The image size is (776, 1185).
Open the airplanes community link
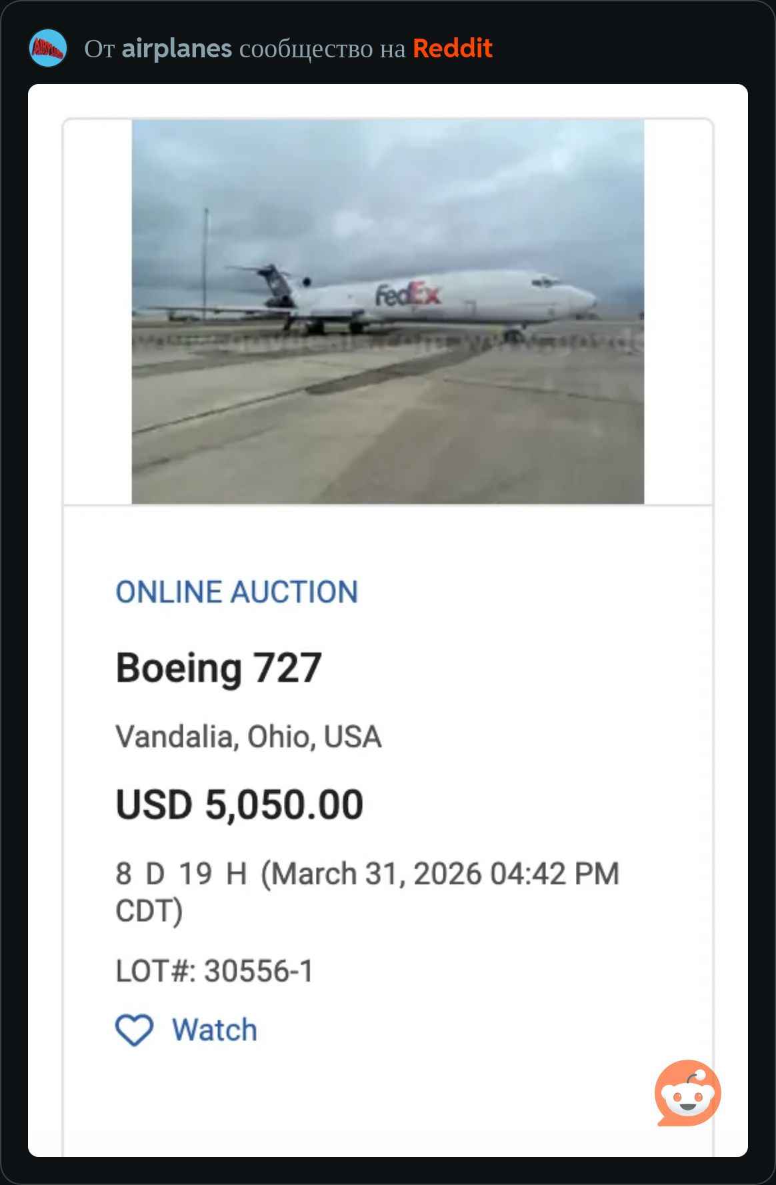tap(177, 49)
